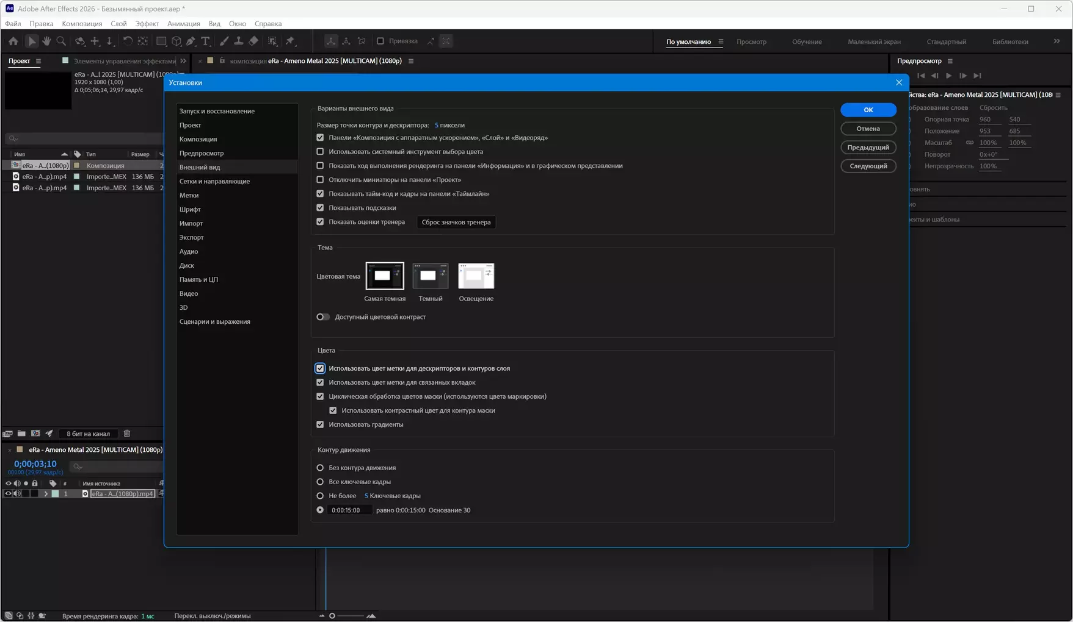Select the Hand tool in the toolbar
The width and height of the screenshot is (1073, 622).
46,41
